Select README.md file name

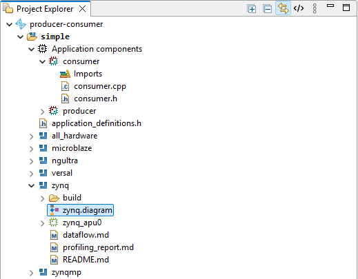pyautogui.click(x=86, y=260)
